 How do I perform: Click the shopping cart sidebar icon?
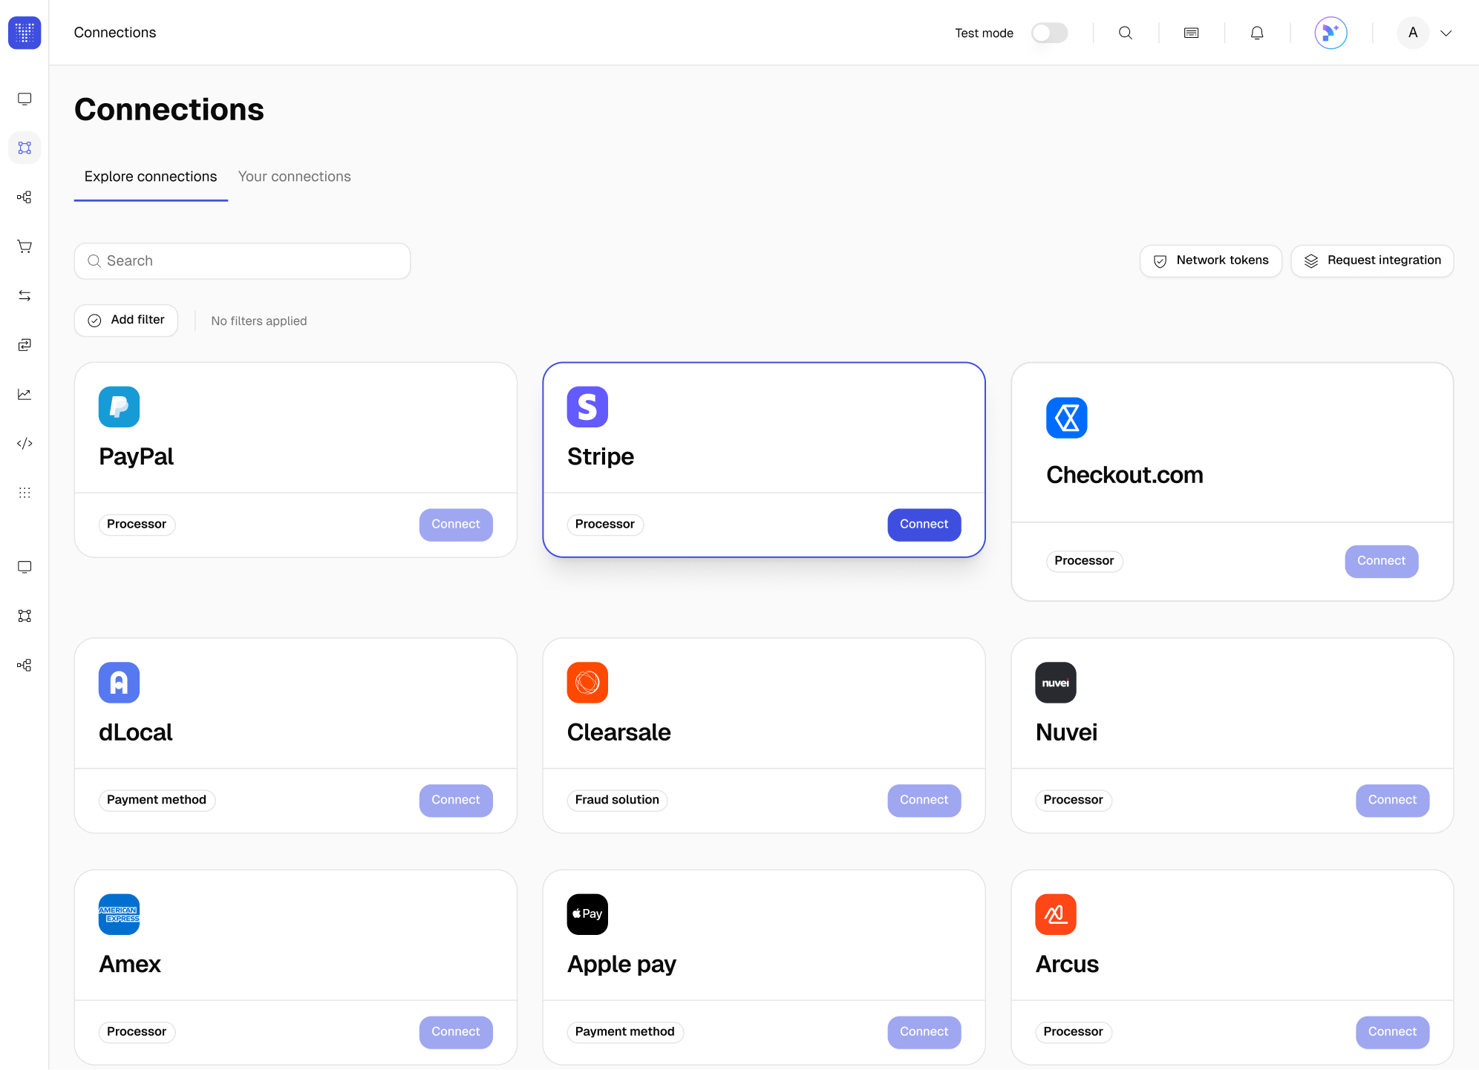(x=25, y=246)
